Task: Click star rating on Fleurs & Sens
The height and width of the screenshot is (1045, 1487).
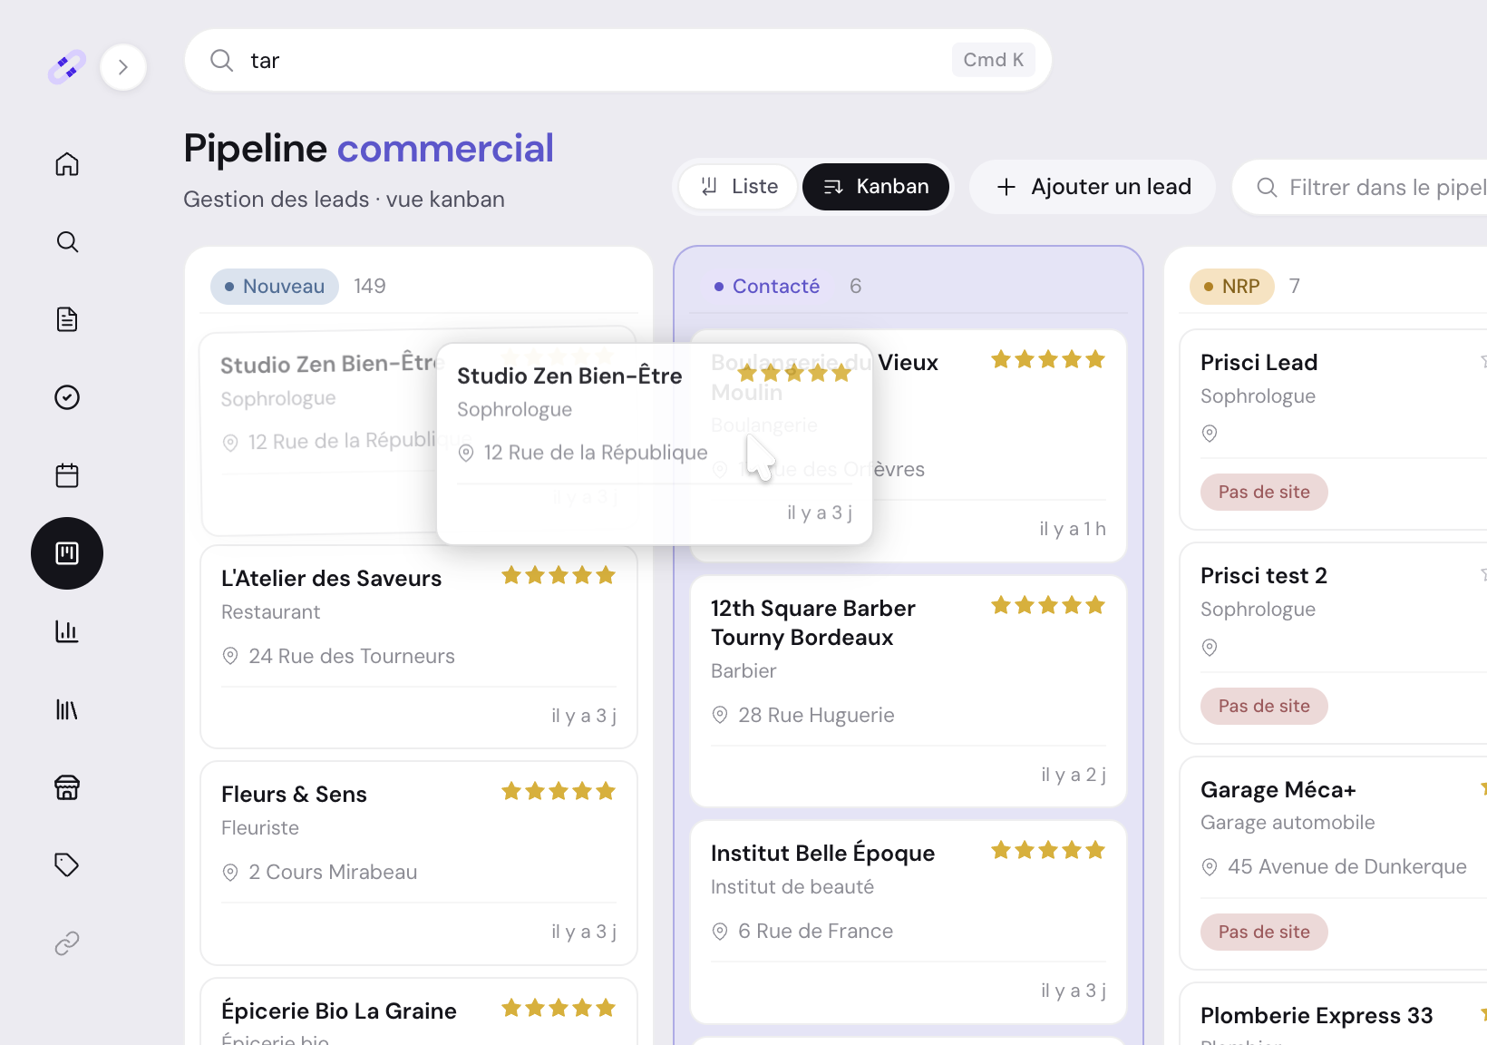Action: click(559, 791)
